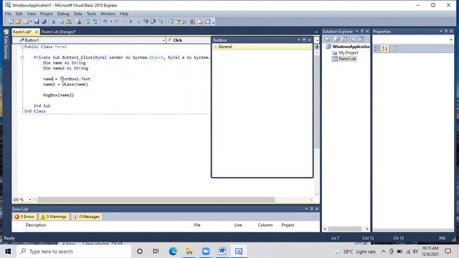459x258 pixels.
Task: Sort Error List by Description column
Action: (36, 225)
